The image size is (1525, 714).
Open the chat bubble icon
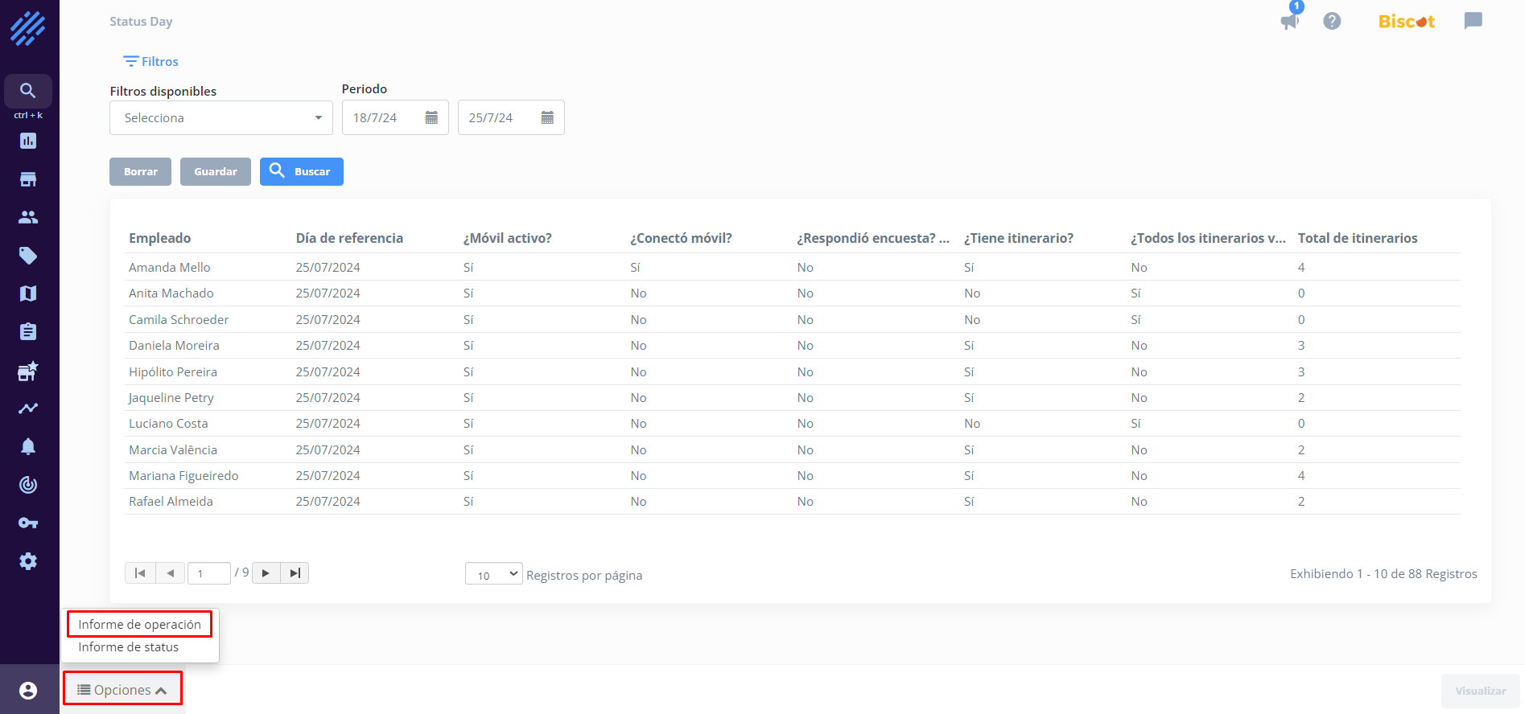point(1473,21)
